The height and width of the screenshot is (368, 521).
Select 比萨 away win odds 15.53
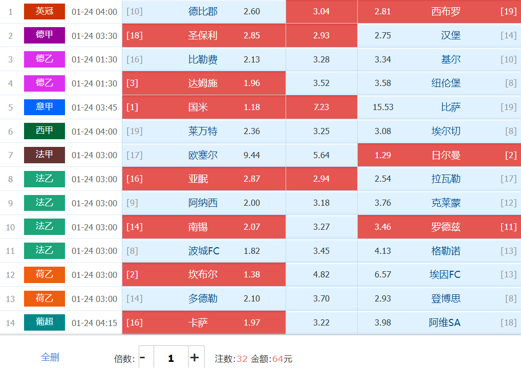(x=439, y=107)
